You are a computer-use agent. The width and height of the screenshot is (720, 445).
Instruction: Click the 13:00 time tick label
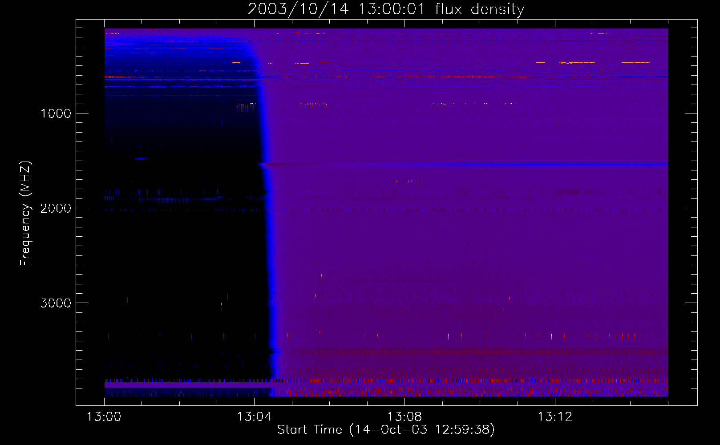pyautogui.click(x=104, y=417)
